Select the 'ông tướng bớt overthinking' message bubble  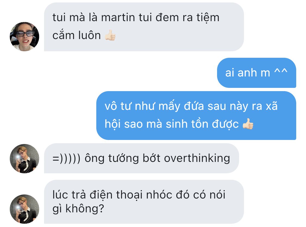141,158
